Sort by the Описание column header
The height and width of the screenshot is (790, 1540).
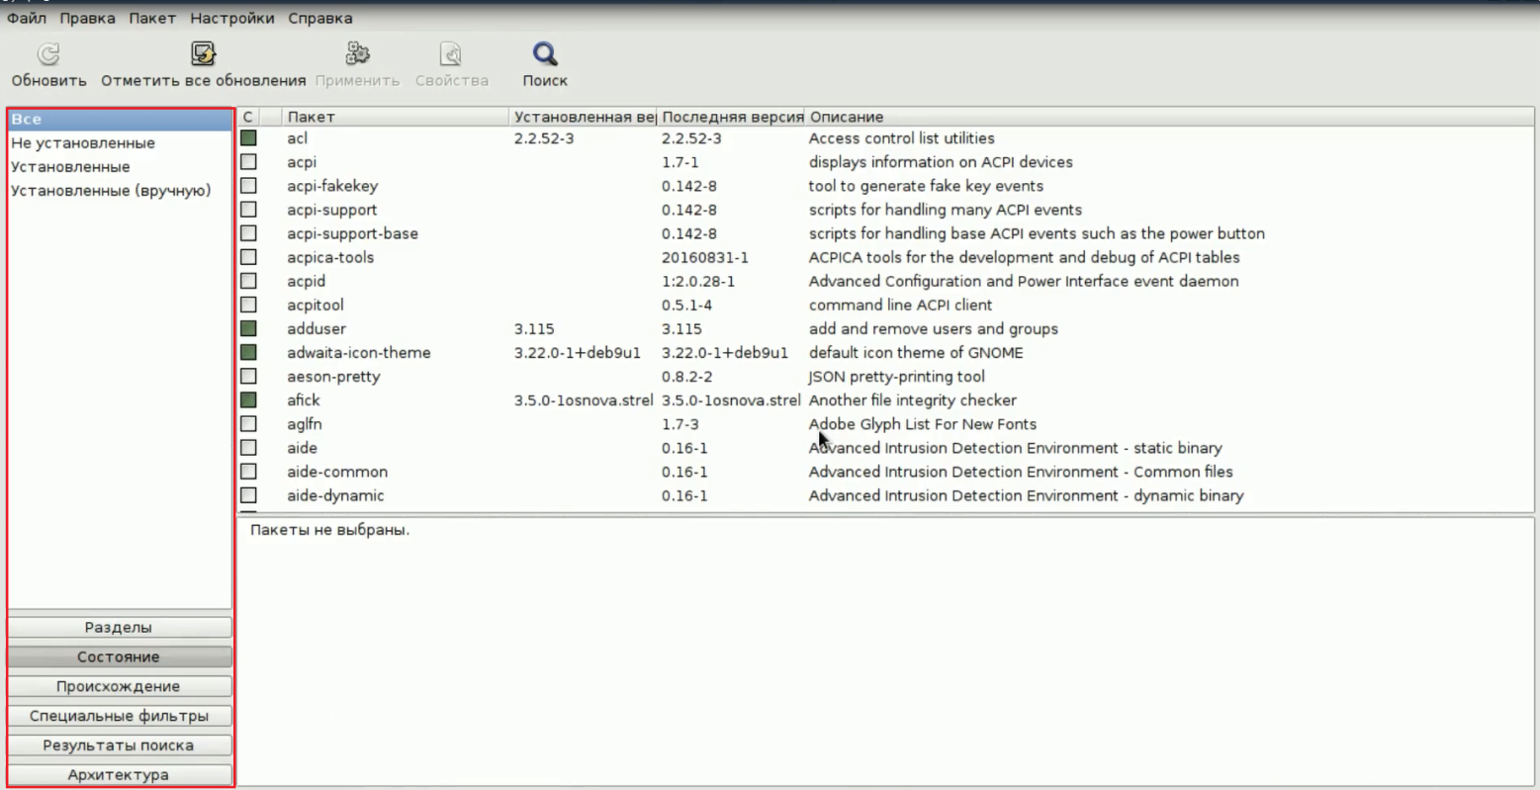coord(1170,117)
